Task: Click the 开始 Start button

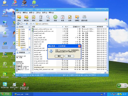Action: click(x=6, y=94)
